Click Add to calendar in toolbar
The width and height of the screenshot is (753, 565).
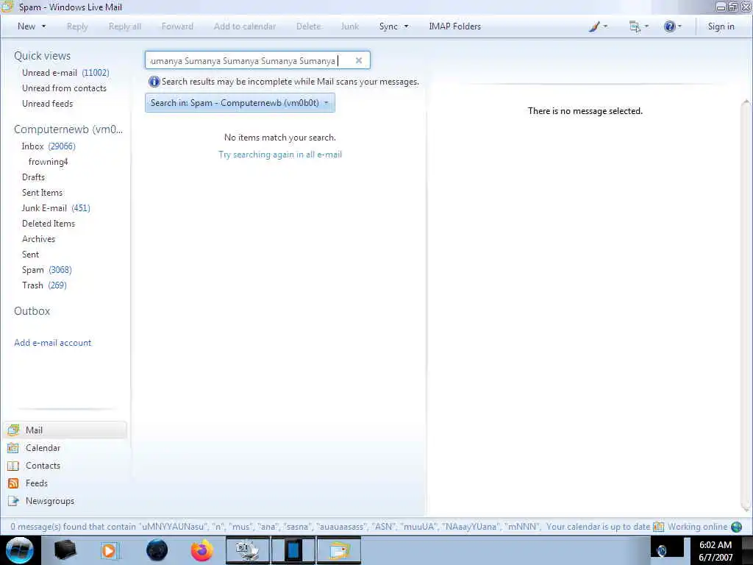(245, 26)
